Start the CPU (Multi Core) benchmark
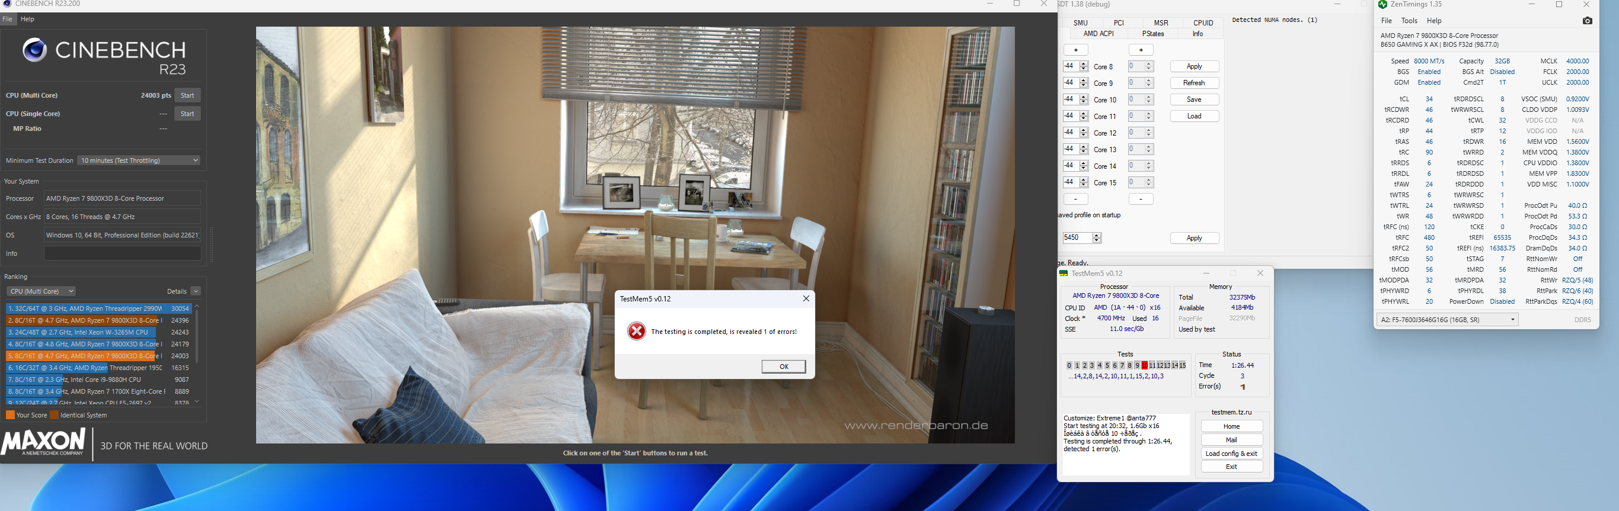 [x=187, y=95]
